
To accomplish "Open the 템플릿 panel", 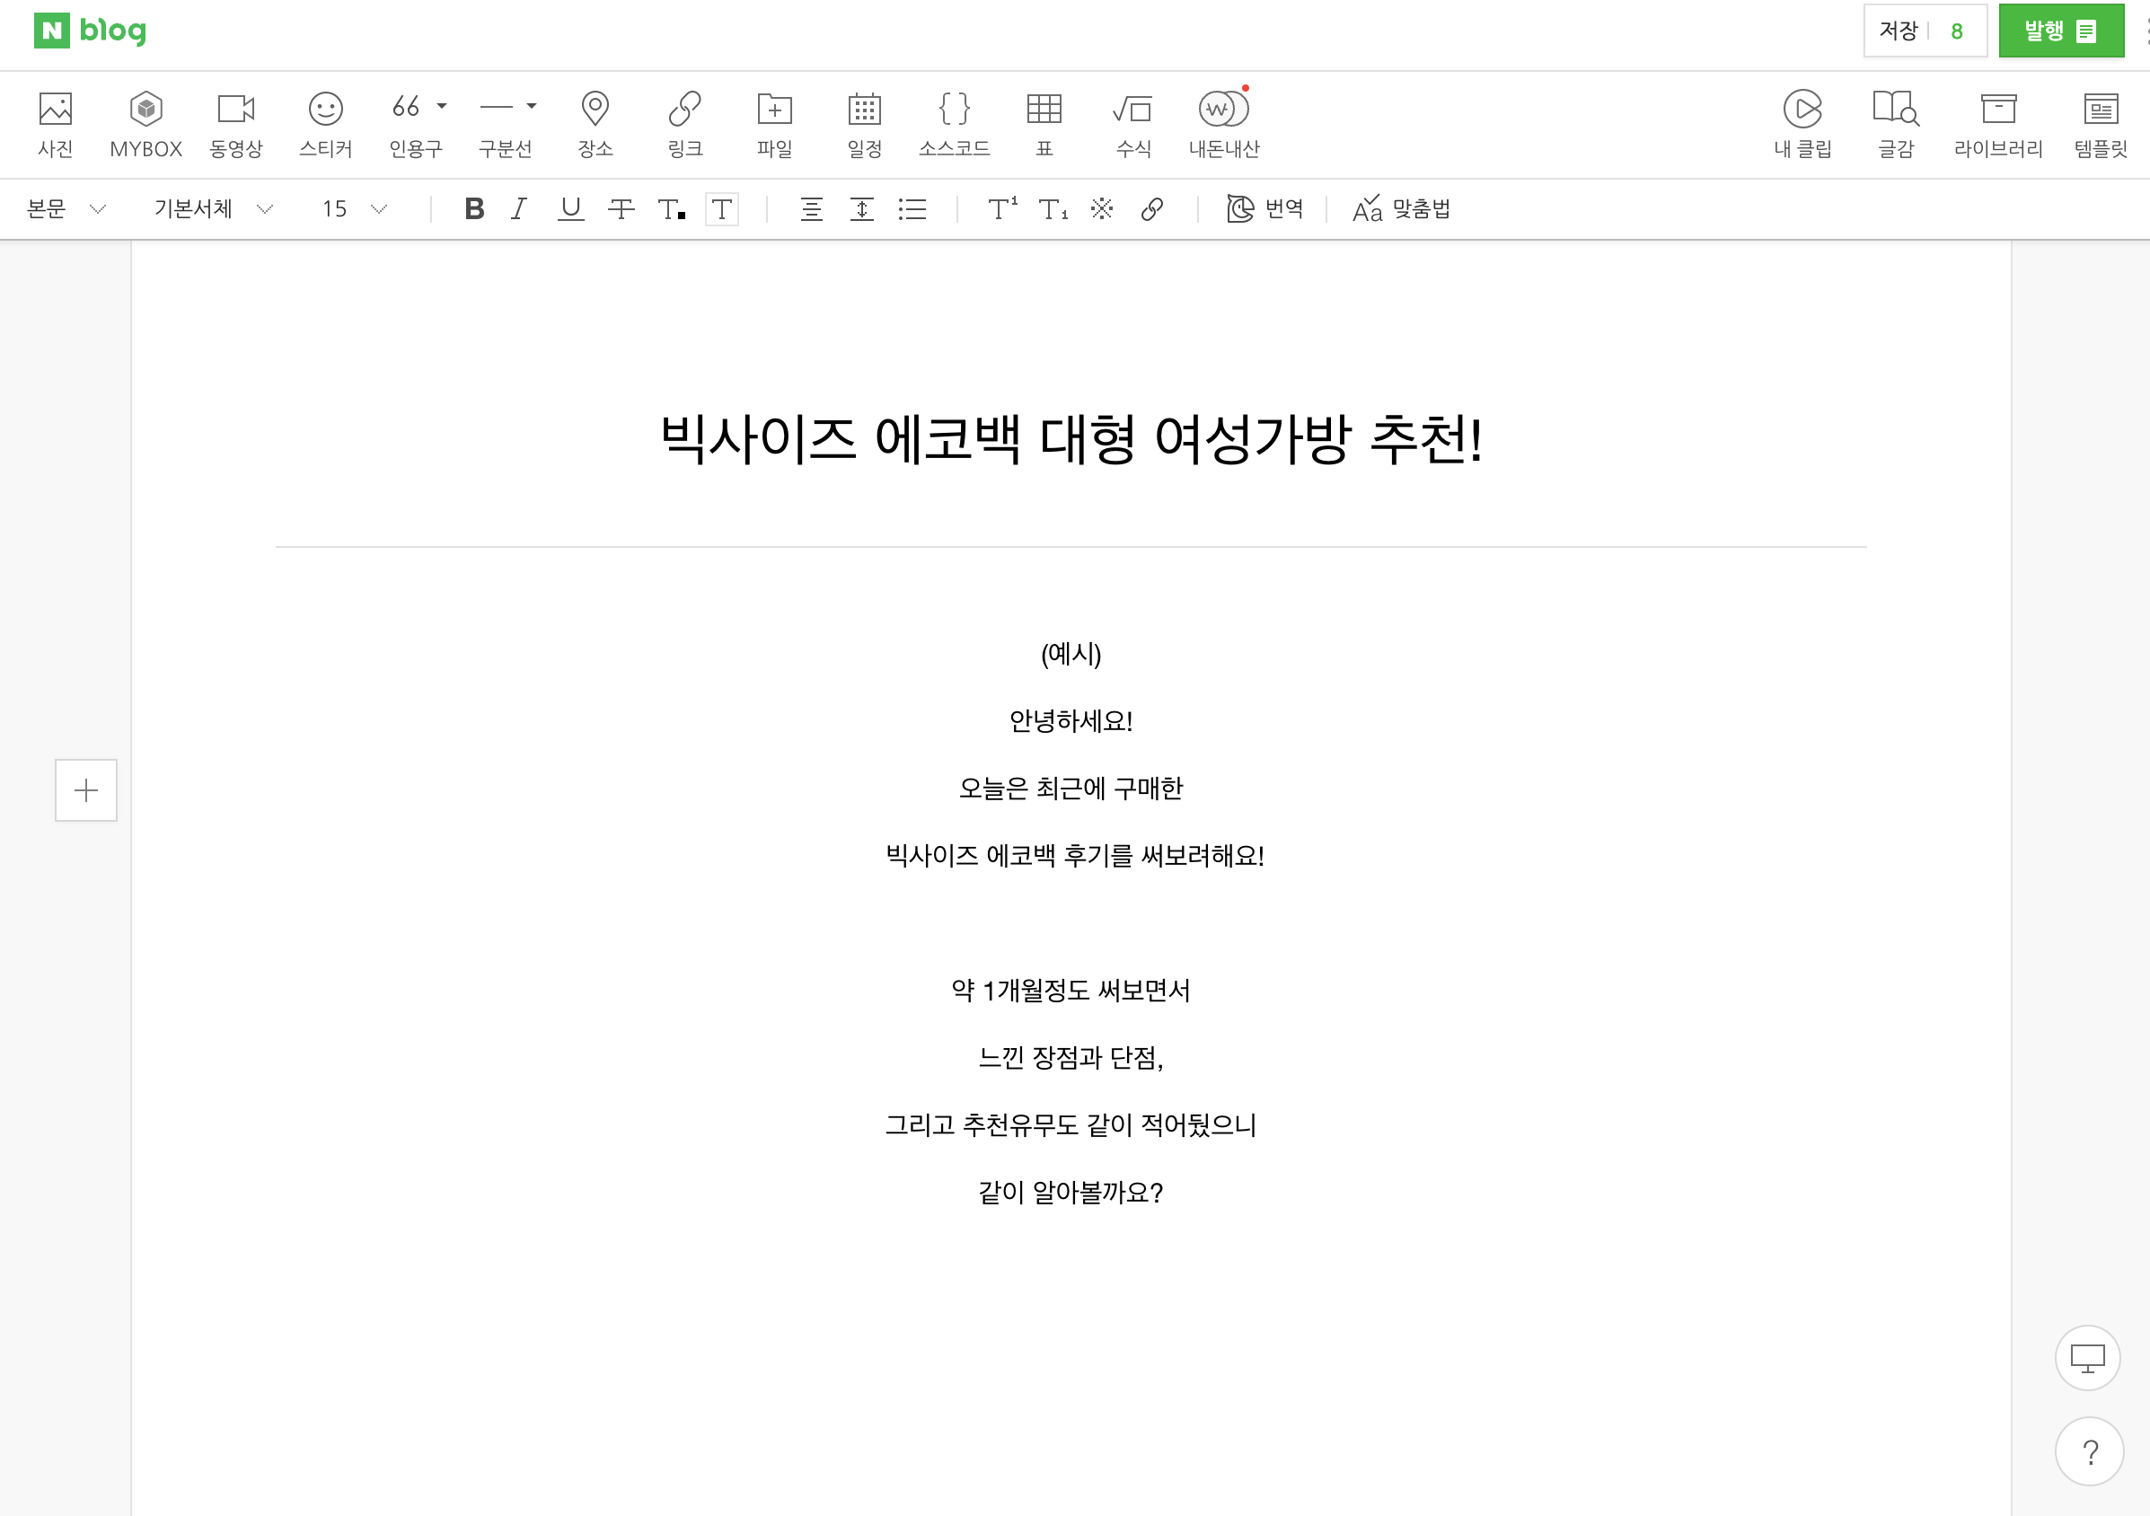I will click(2101, 110).
